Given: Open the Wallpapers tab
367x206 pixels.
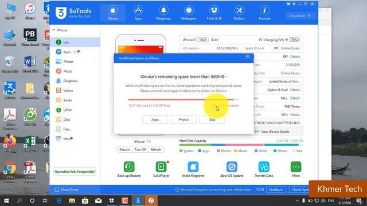Looking at the screenshot, I should pos(189,13).
